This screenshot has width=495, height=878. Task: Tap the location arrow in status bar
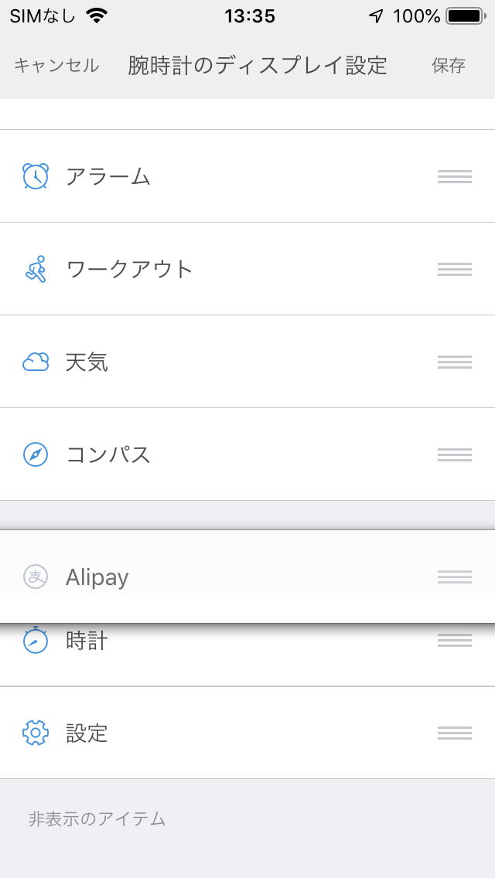[376, 17]
